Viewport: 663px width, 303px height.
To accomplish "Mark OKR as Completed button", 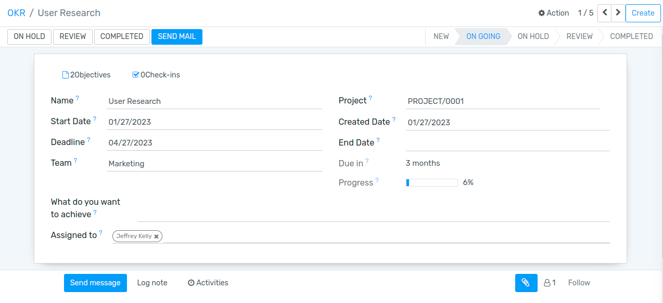I will (x=122, y=36).
